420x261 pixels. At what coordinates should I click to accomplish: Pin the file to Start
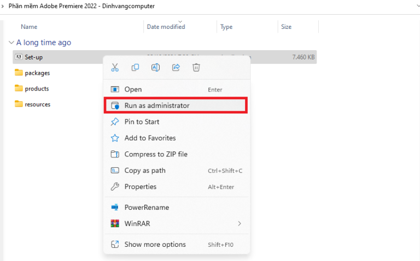(142, 122)
